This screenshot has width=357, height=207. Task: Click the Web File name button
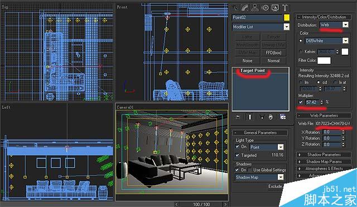tap(333, 123)
